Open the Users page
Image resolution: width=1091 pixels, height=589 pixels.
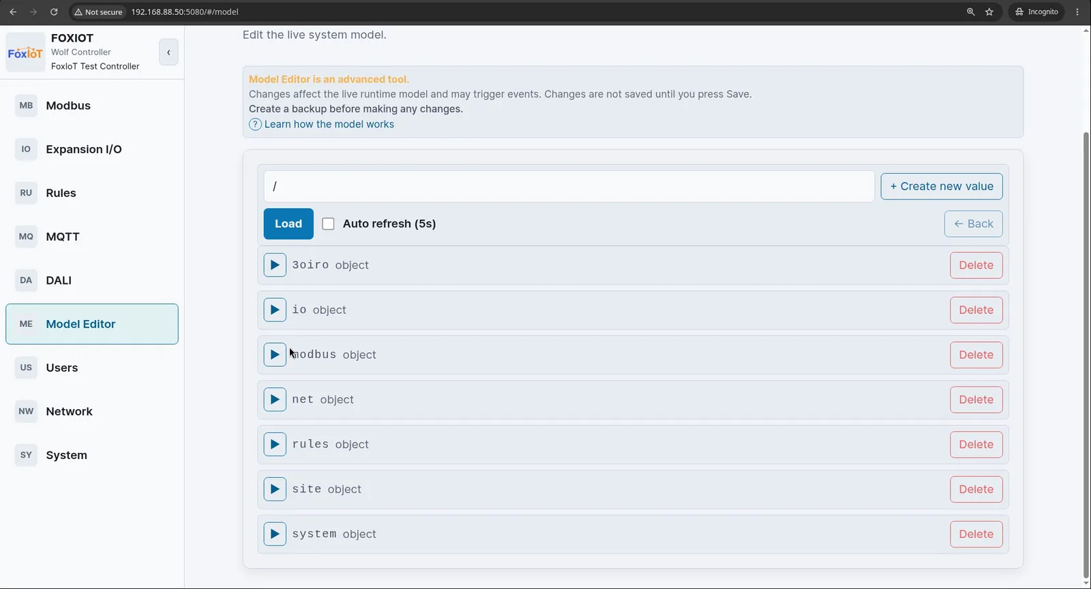pos(92,368)
